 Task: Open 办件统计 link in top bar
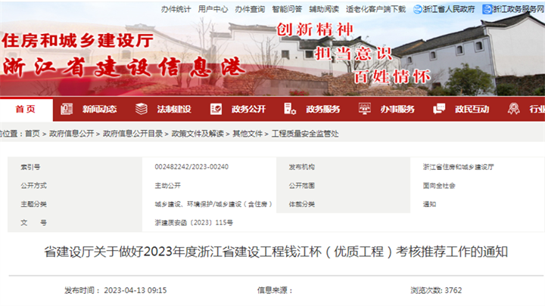point(176,9)
